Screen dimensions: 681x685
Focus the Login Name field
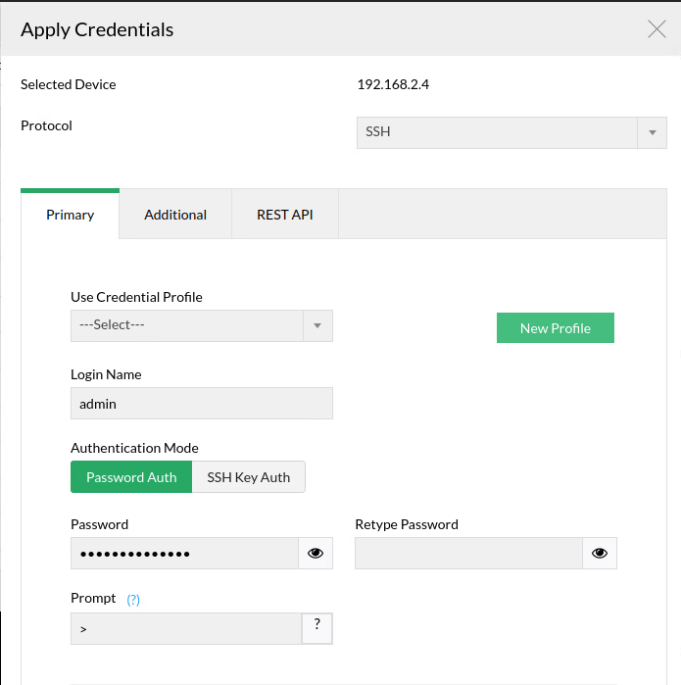[x=202, y=403]
